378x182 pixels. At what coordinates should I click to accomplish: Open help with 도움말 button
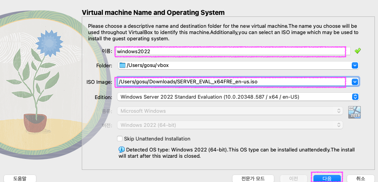pyautogui.click(x=20, y=178)
